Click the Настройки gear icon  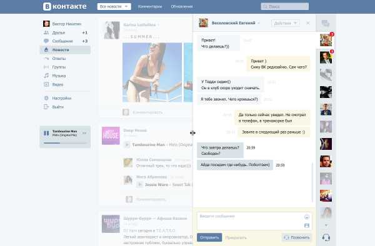click(46, 98)
